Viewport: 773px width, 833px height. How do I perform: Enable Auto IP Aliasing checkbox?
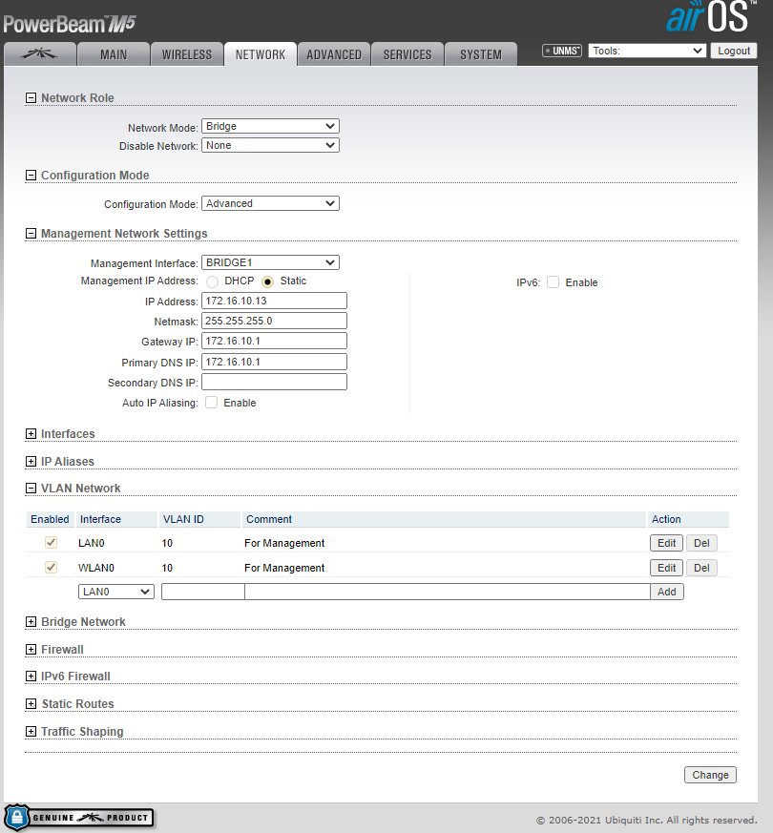tap(212, 402)
